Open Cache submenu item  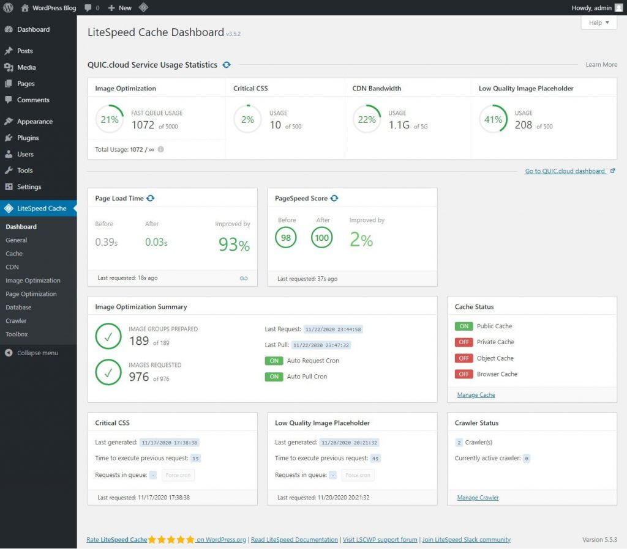(x=14, y=254)
